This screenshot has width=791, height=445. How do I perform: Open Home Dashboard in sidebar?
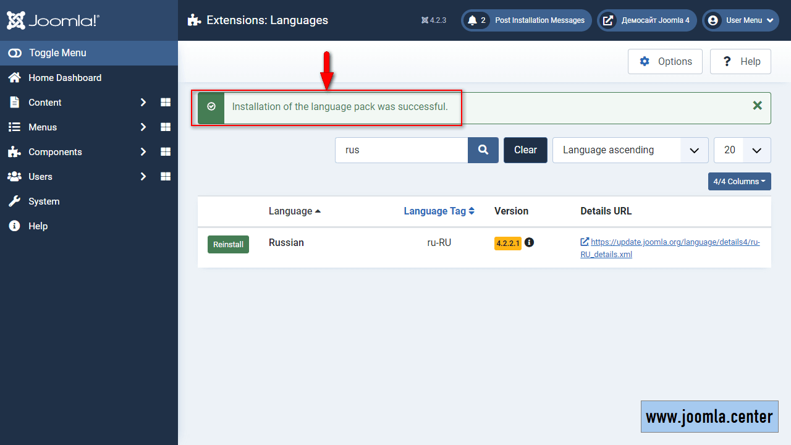pyautogui.click(x=64, y=78)
